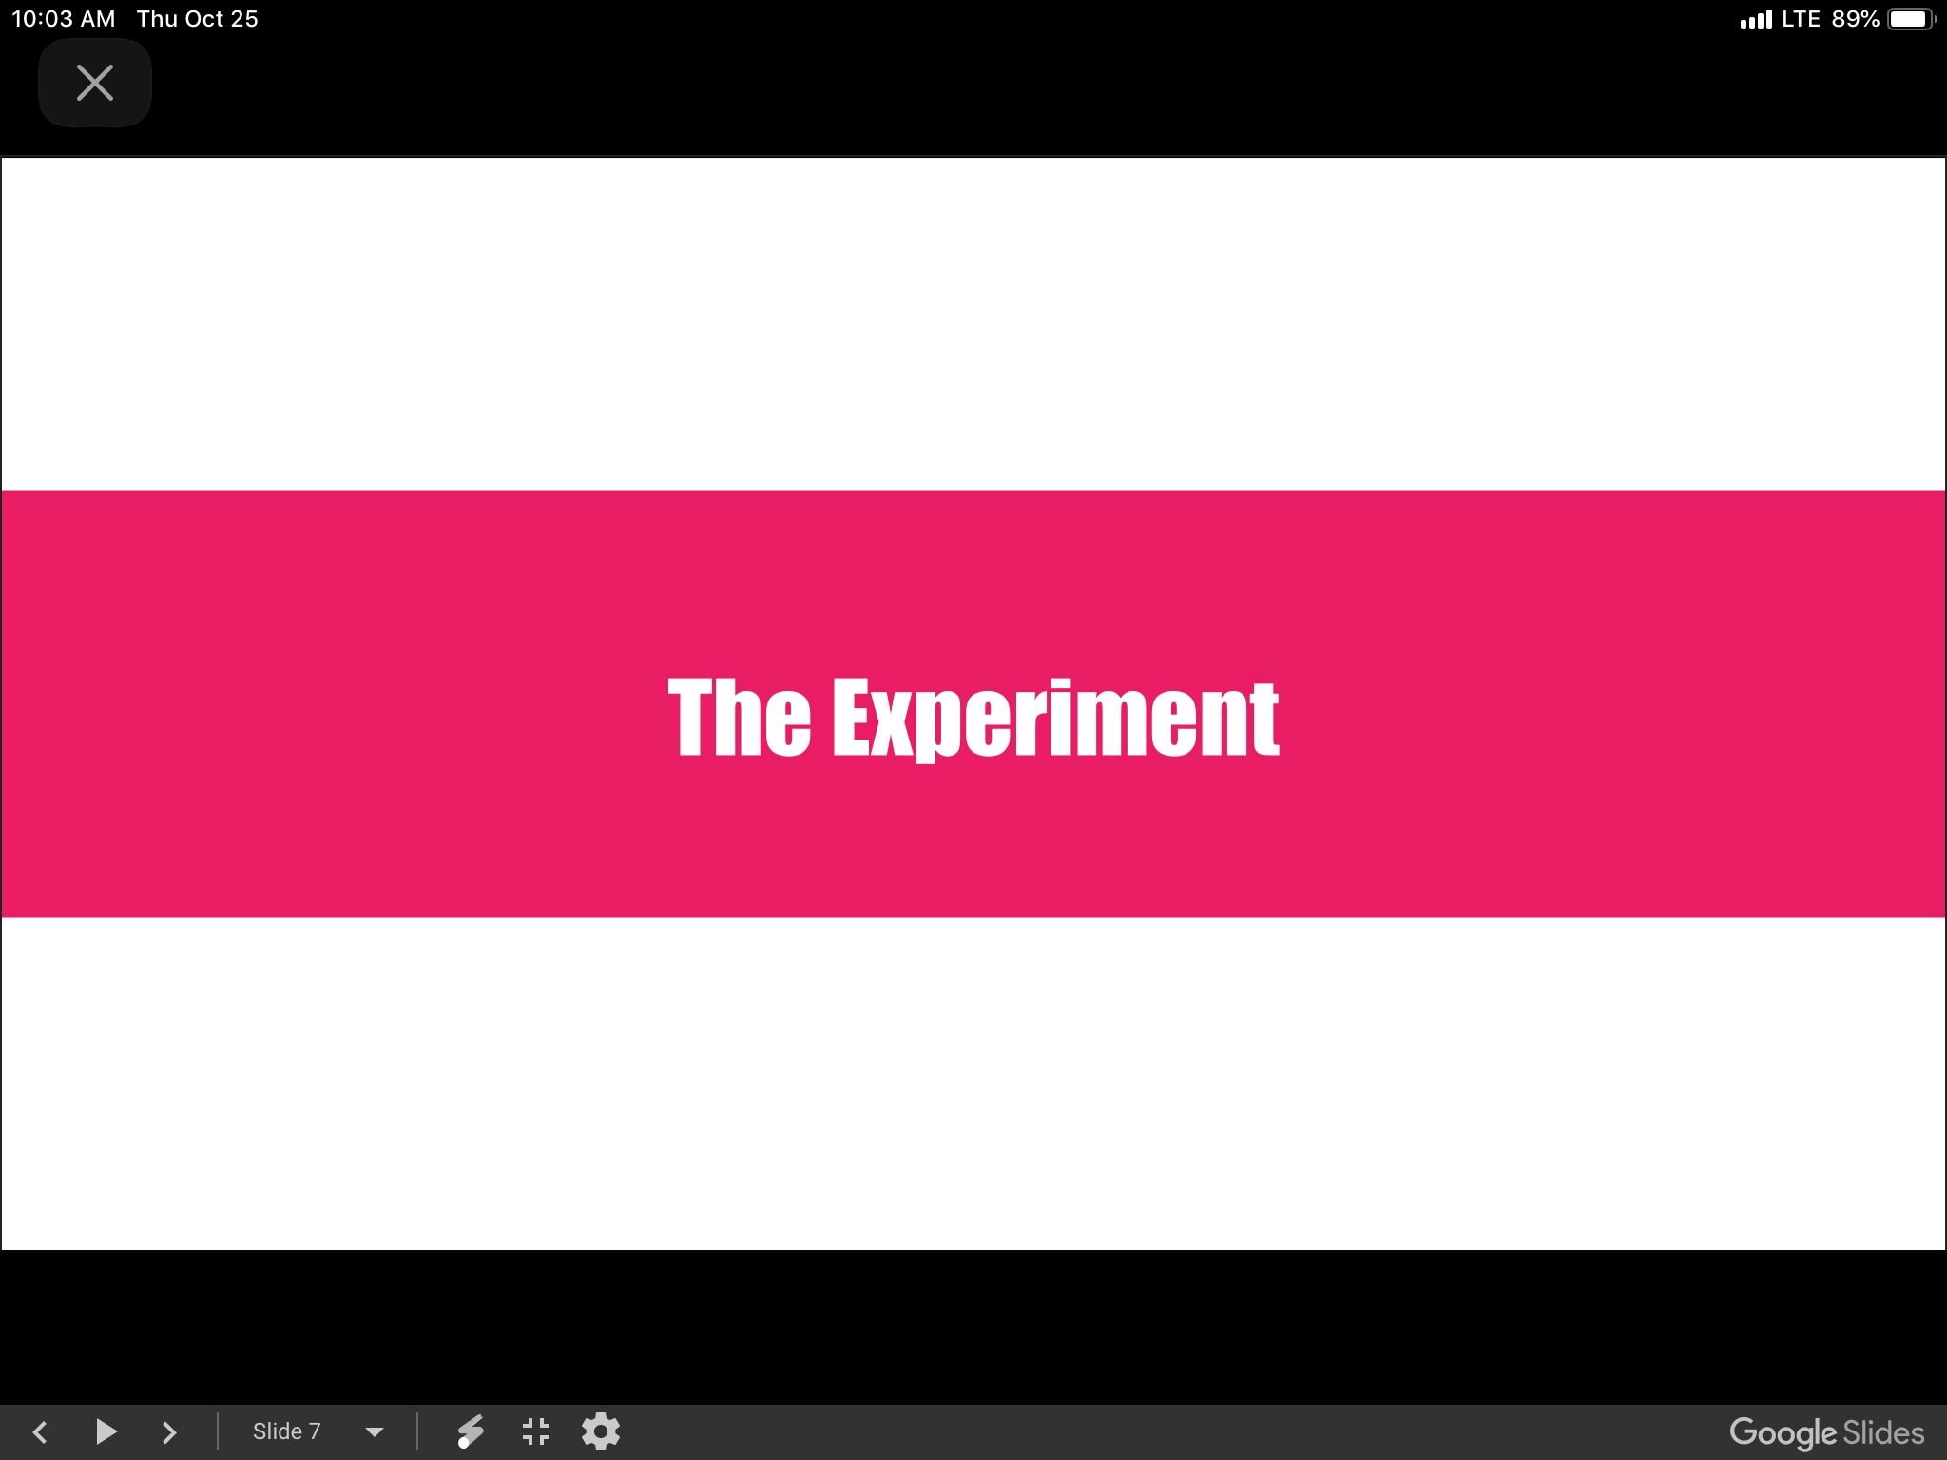The width and height of the screenshot is (1947, 1460).
Task: Expand the slide list dropdown arrow
Action: tap(375, 1432)
